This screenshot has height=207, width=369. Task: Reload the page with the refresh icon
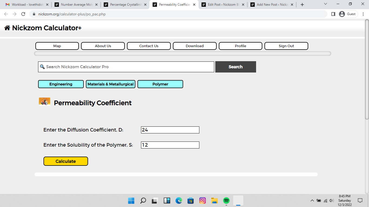pos(23,14)
